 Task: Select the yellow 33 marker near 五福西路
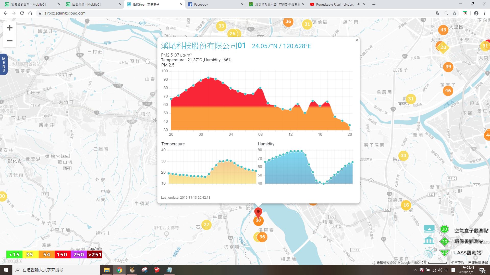403,156
